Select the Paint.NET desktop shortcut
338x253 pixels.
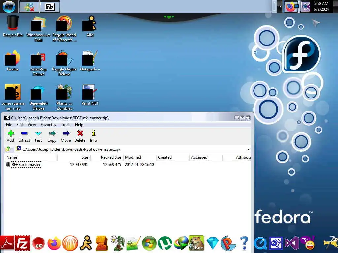[x=90, y=95]
